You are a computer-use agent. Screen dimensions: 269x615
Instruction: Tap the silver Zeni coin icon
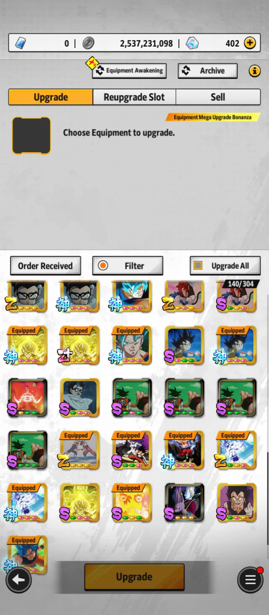click(88, 43)
